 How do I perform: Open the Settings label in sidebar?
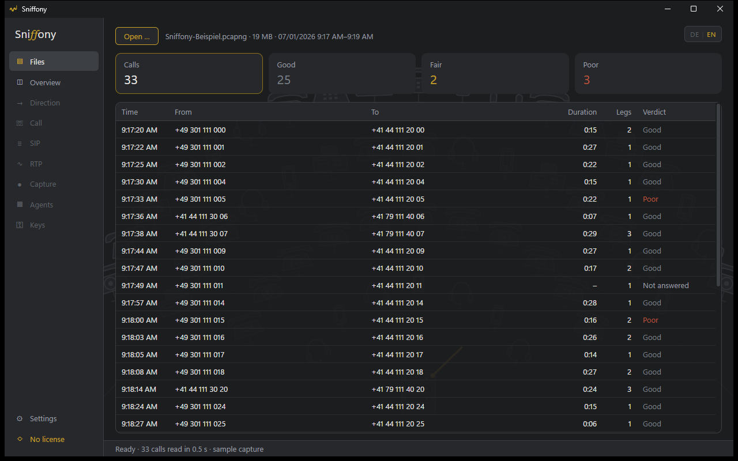43,419
